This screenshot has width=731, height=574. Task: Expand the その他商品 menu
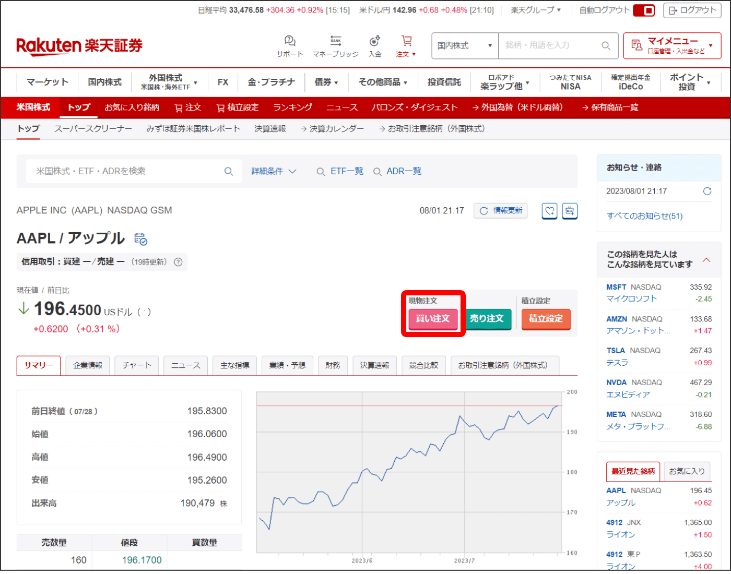pyautogui.click(x=383, y=82)
